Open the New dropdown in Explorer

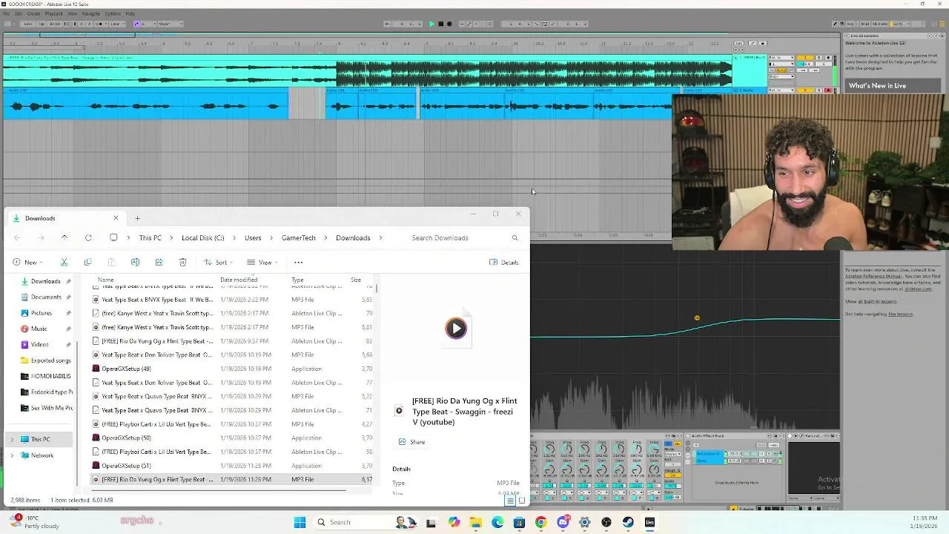(x=27, y=262)
